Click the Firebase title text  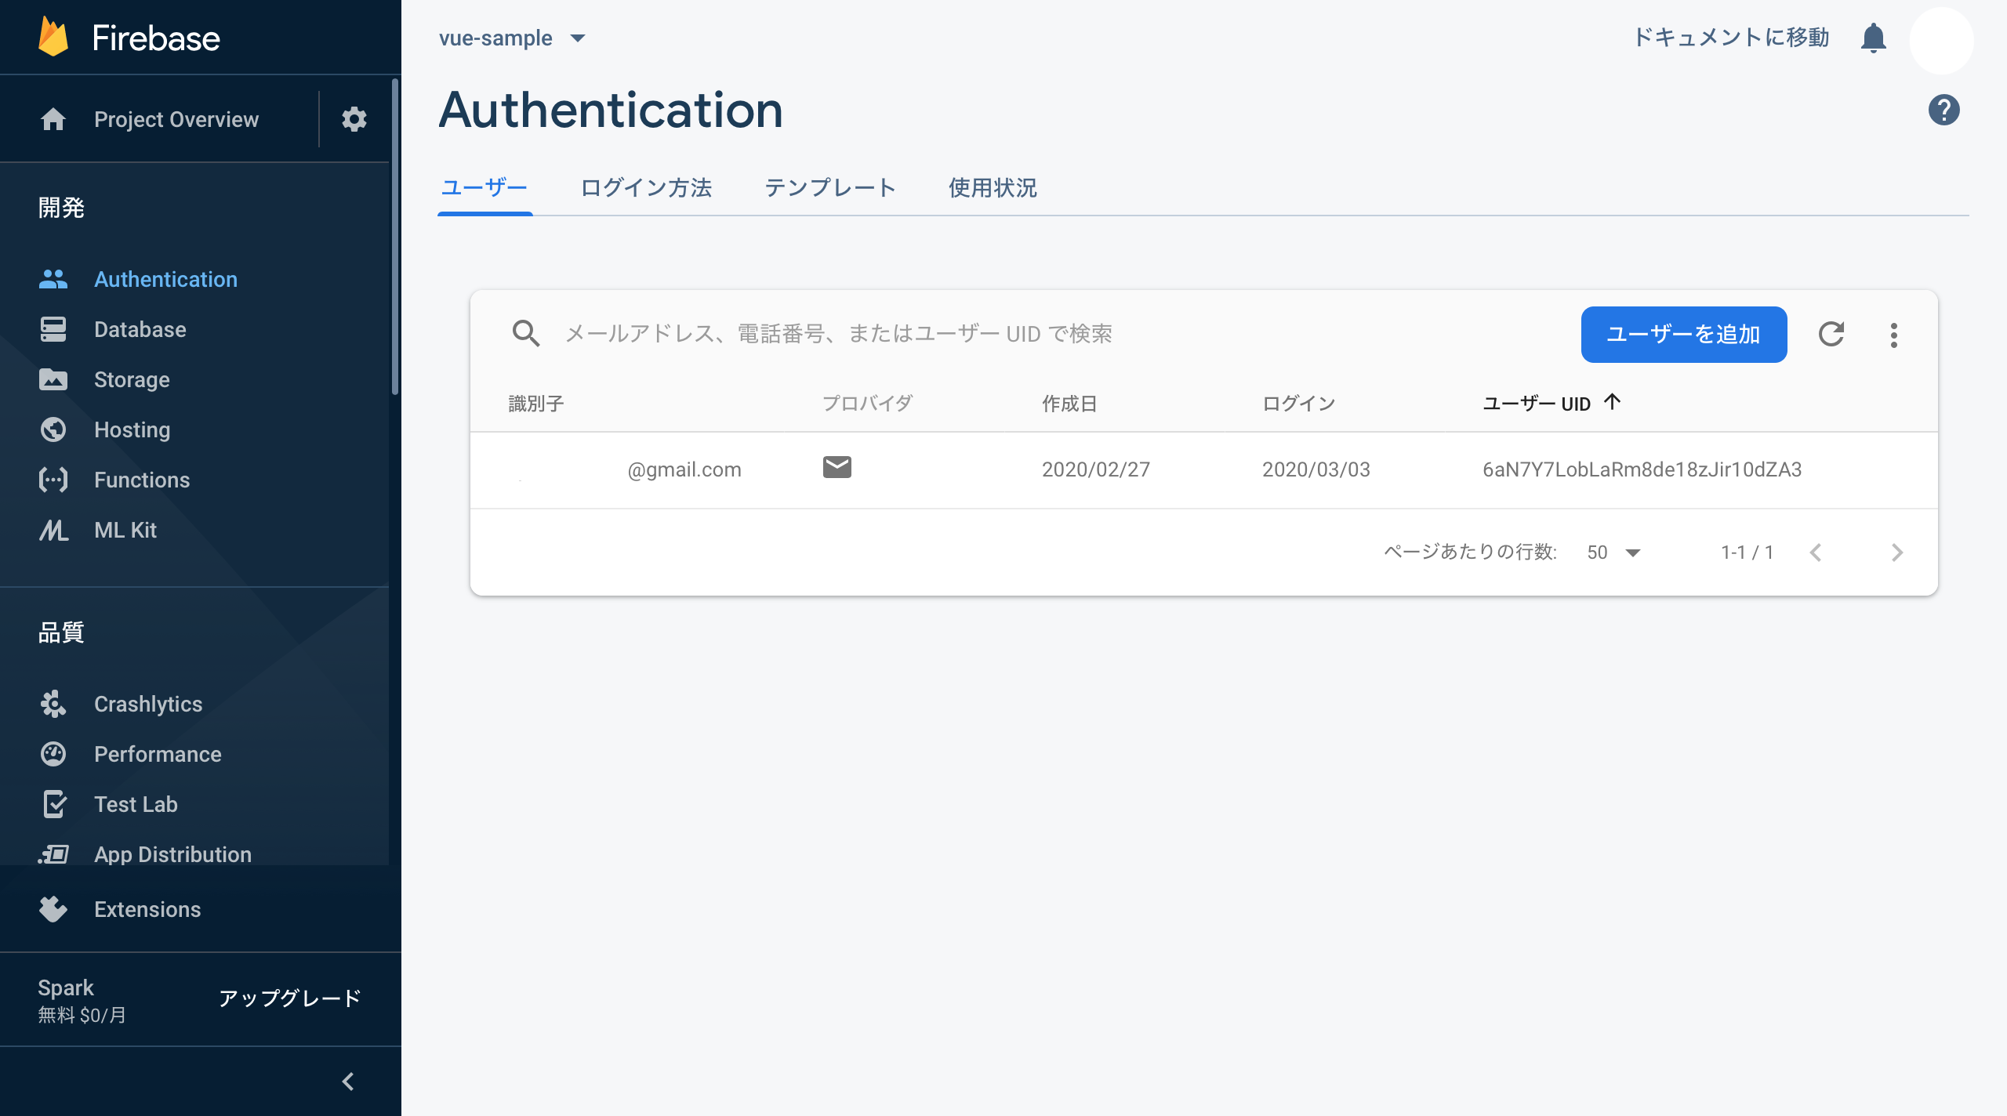[x=156, y=38]
